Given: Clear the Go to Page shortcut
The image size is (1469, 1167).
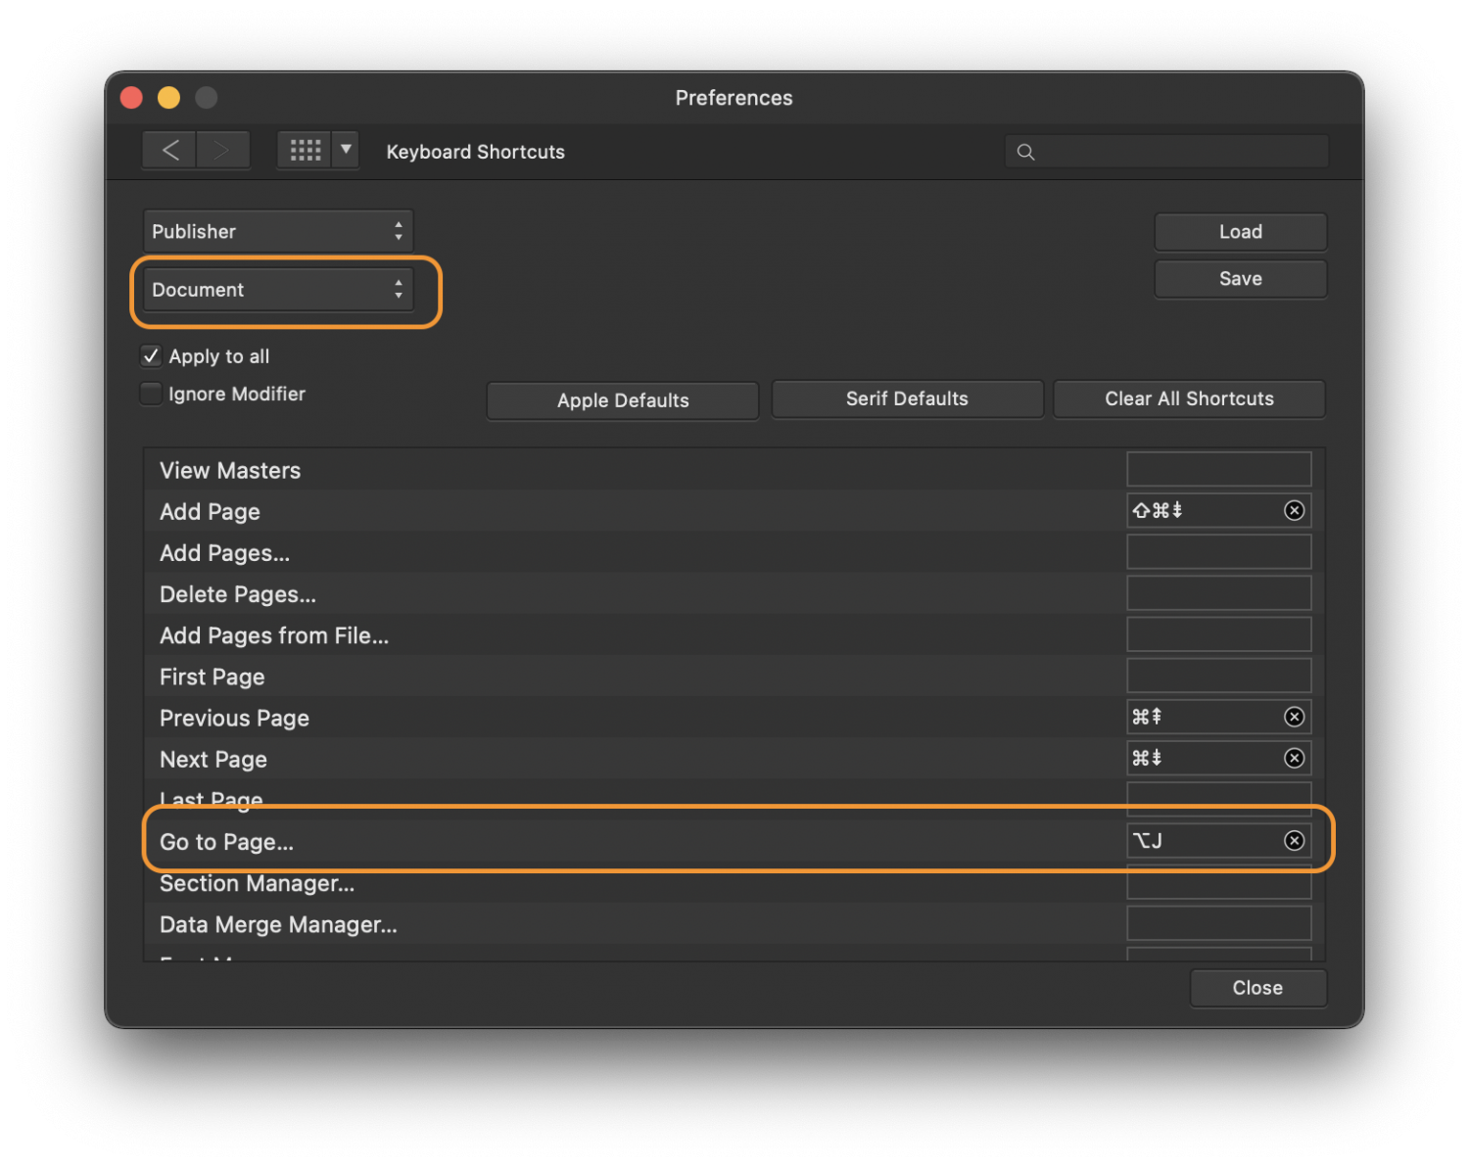Looking at the screenshot, I should click(x=1294, y=841).
